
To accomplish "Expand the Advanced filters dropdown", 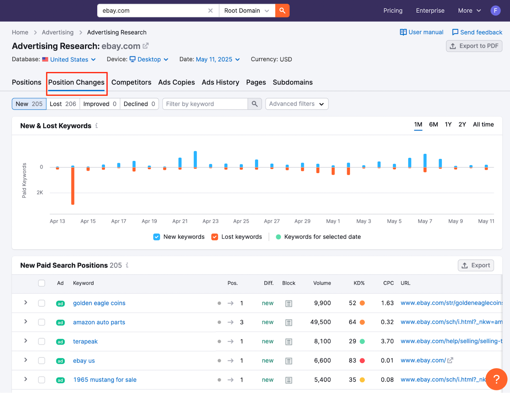I will click(297, 104).
